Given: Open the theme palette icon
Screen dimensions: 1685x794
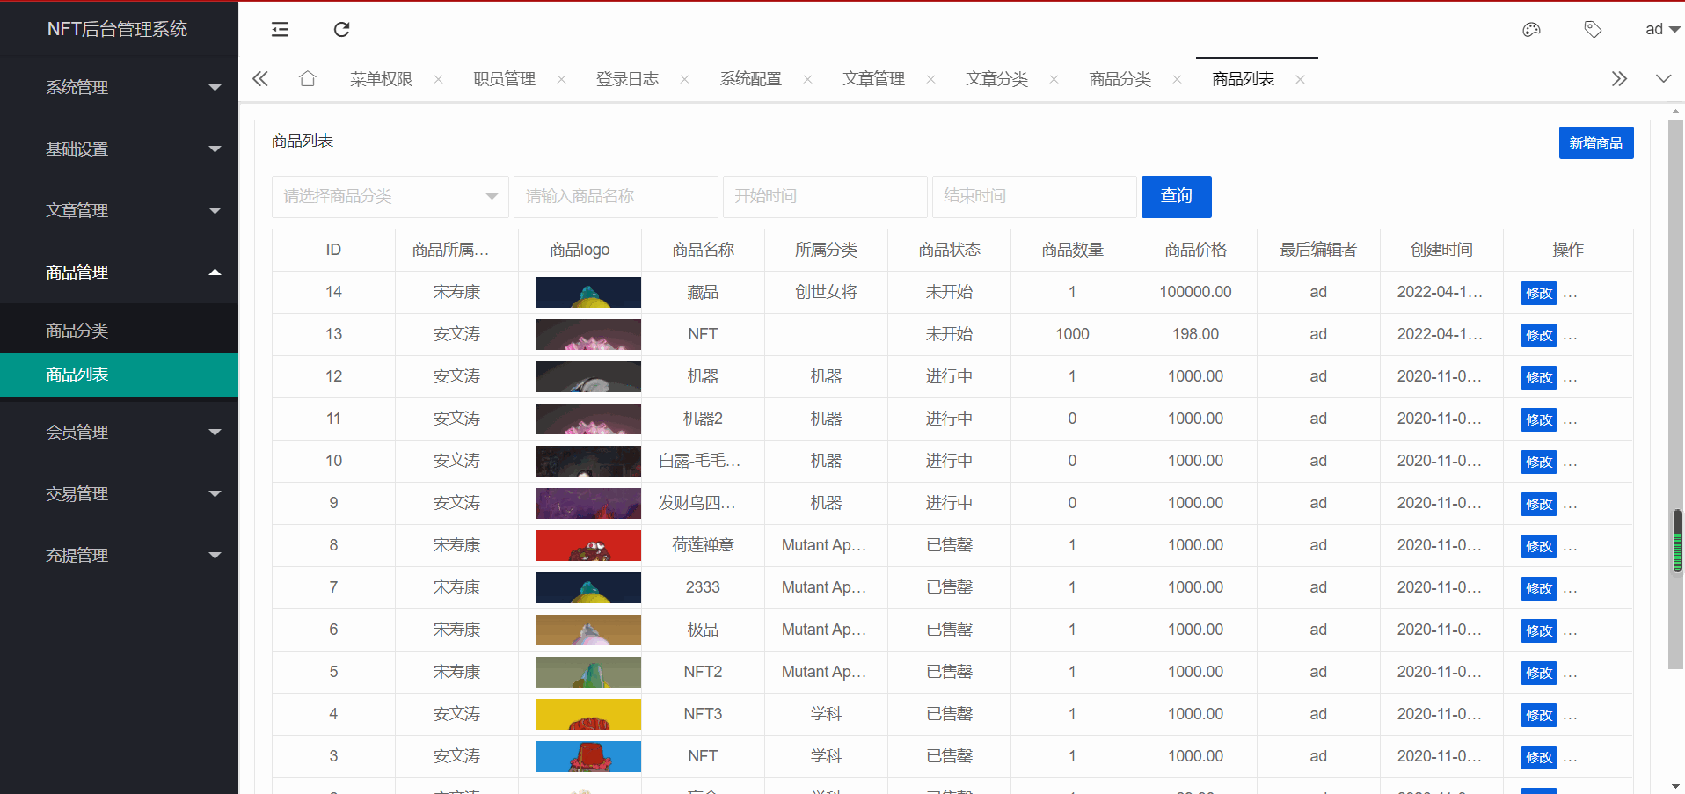Looking at the screenshot, I should 1531,30.
